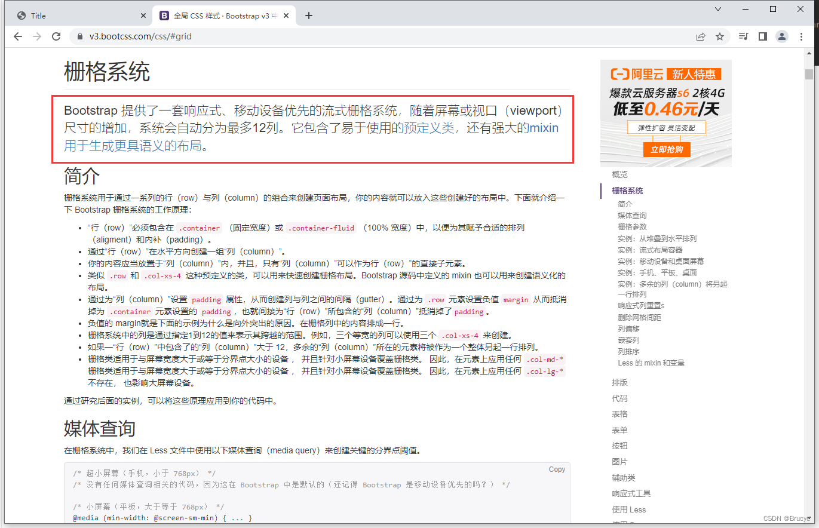Go to 表单 section in sidebar
This screenshot has height=528, width=819.
pyautogui.click(x=619, y=430)
